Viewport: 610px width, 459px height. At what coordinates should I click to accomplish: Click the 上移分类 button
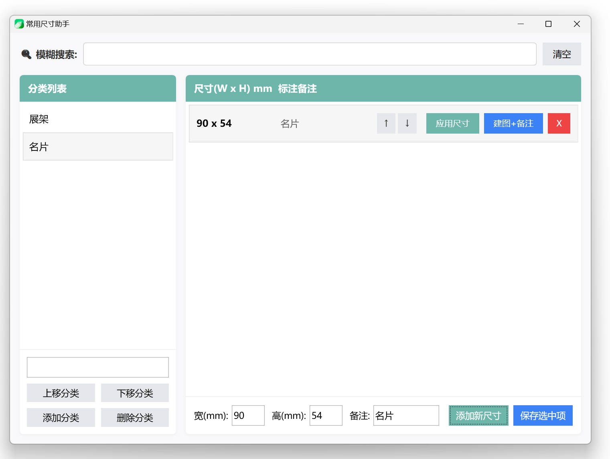(61, 393)
